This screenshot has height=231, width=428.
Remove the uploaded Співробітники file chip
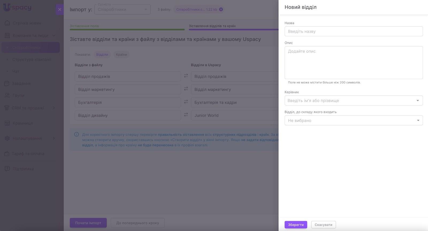pyautogui.click(x=221, y=9)
